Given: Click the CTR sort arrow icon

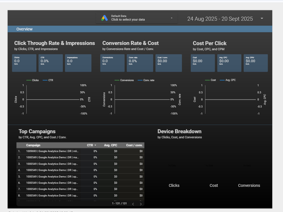Looking at the screenshot, I should (x=95, y=145).
